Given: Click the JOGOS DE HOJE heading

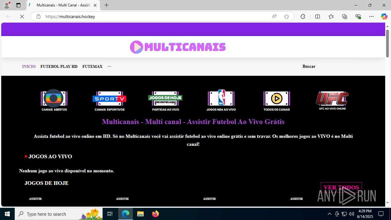Looking at the screenshot, I should (x=46, y=183).
